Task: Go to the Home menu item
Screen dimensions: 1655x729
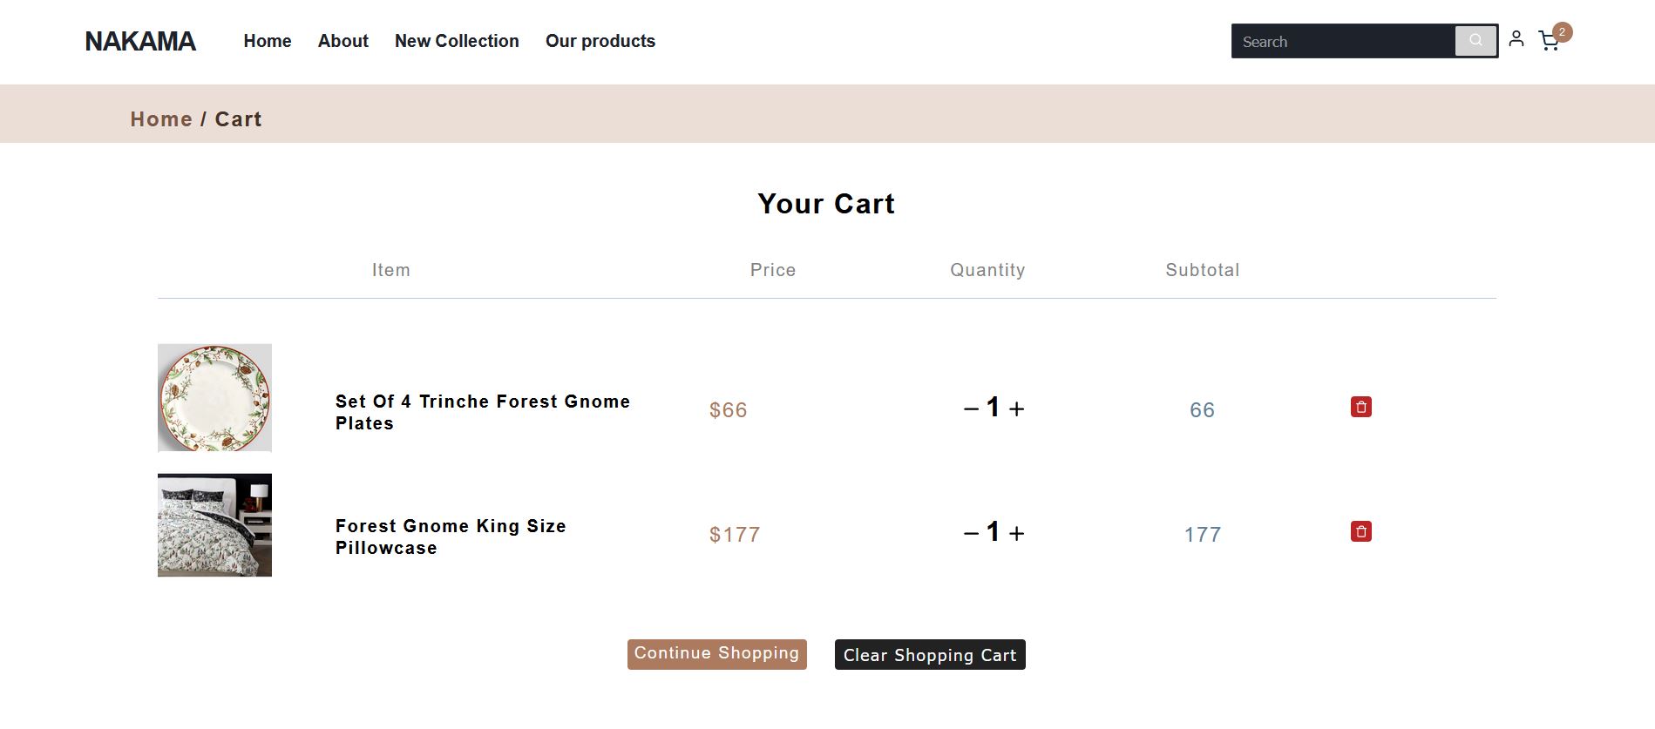Action: [268, 41]
